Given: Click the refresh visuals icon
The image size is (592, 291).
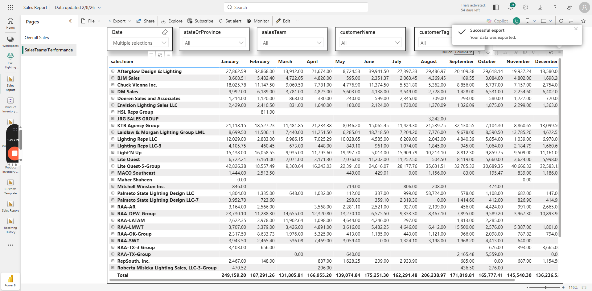Looking at the screenshot, I should point(561,21).
